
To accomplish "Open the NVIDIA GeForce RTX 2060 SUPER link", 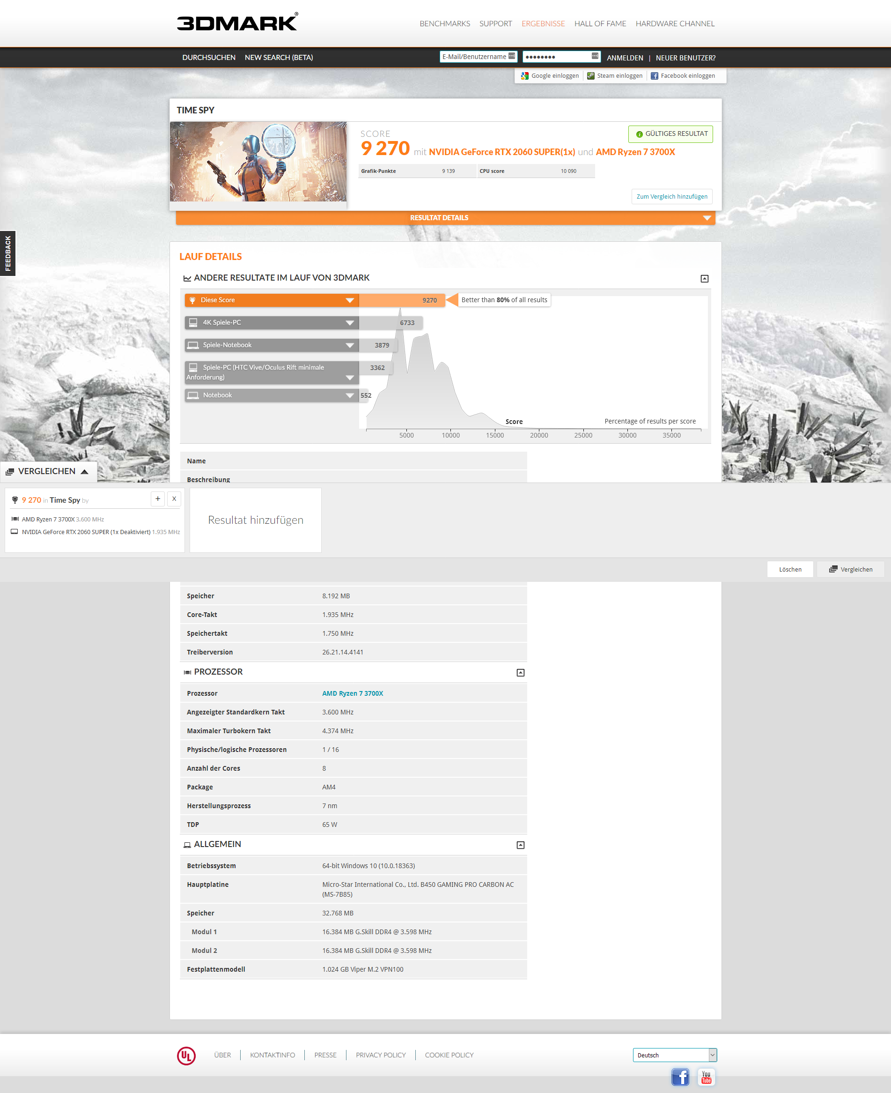I will coord(501,152).
